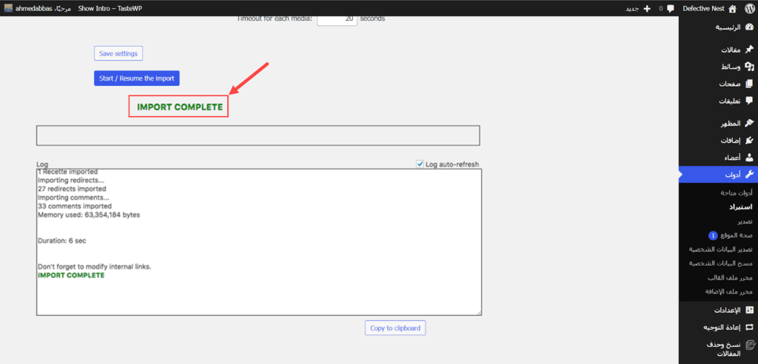Click 'Importing redirects...' log line
758x364 pixels.
72,181
